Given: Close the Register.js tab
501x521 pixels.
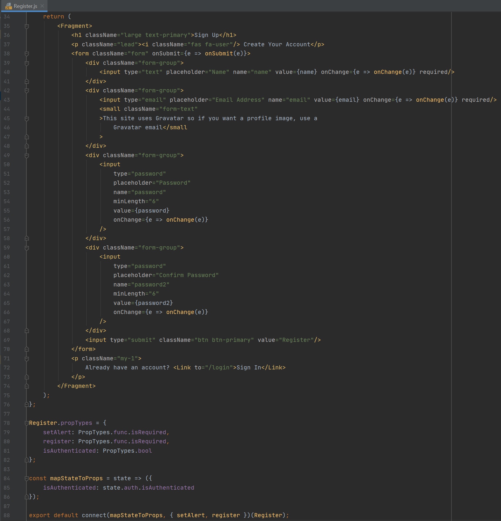Looking at the screenshot, I should [x=42, y=6].
